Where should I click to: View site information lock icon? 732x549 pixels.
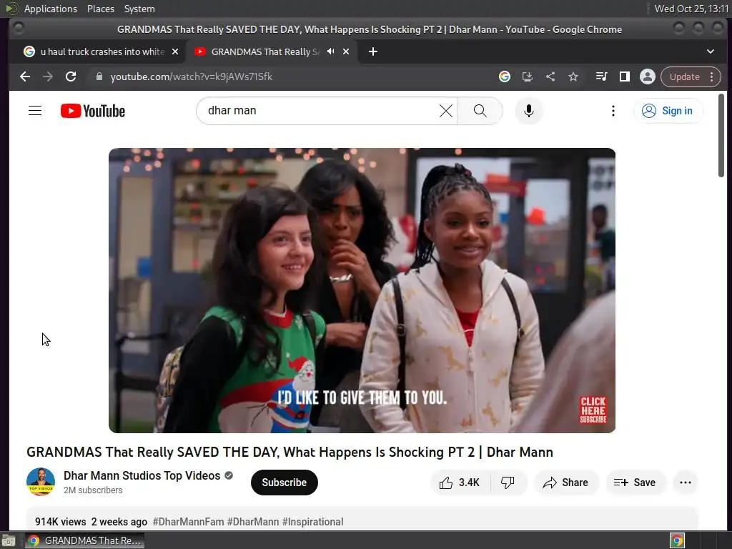[x=99, y=76]
